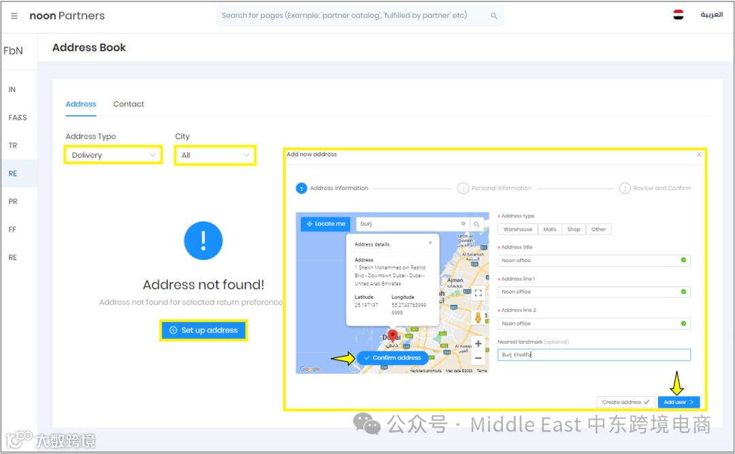Zoom in the map with plus

[478, 343]
